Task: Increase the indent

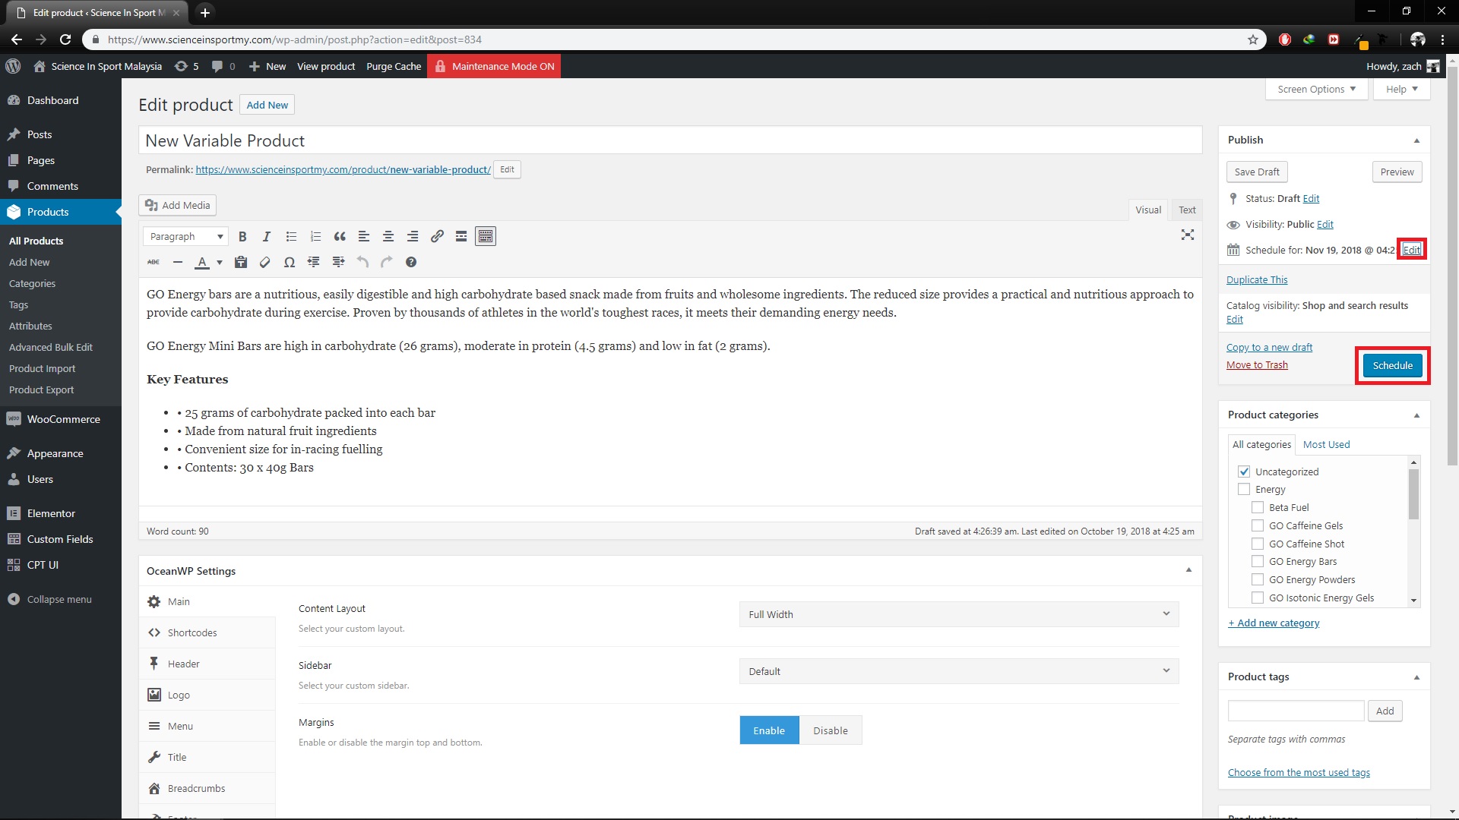Action: [338, 263]
